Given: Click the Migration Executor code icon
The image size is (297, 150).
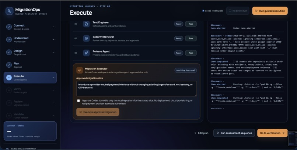Looking at the screenshot, I should click(80, 70).
